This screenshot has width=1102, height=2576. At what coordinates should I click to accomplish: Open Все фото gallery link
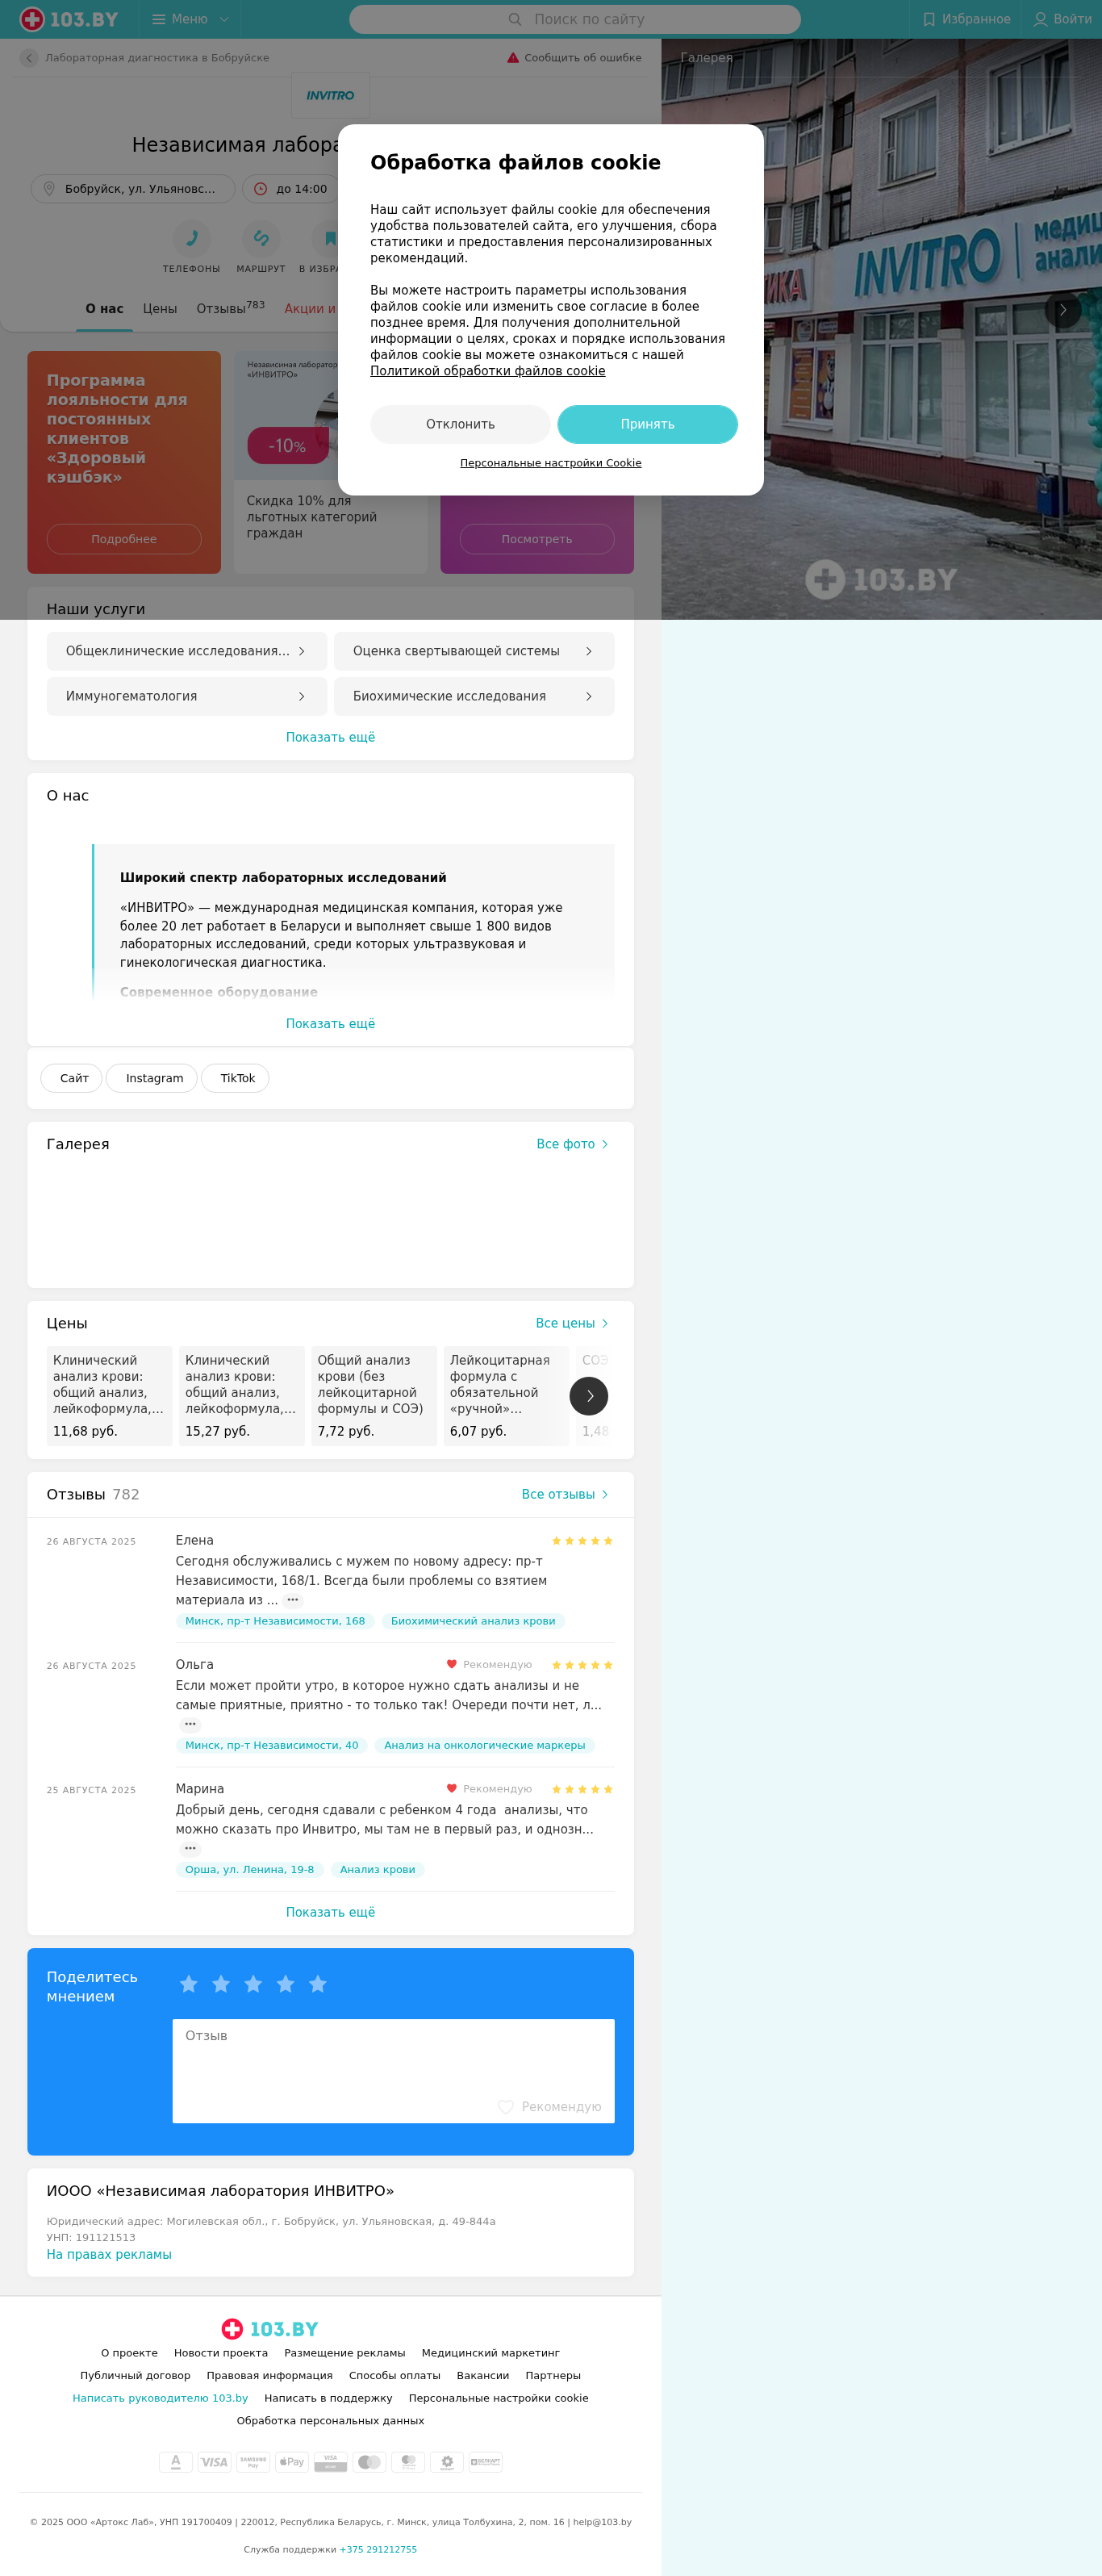coord(572,1144)
